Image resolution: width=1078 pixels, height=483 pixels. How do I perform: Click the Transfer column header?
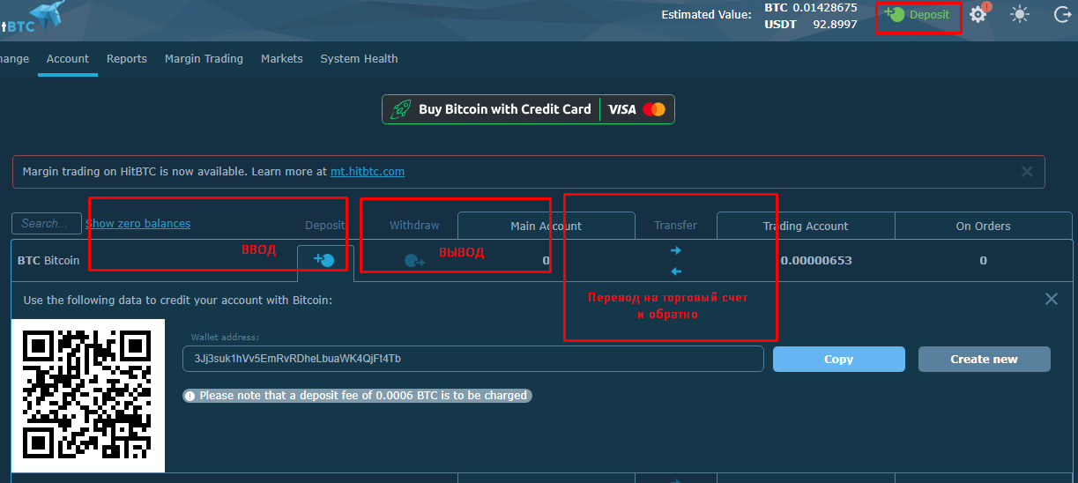click(676, 226)
